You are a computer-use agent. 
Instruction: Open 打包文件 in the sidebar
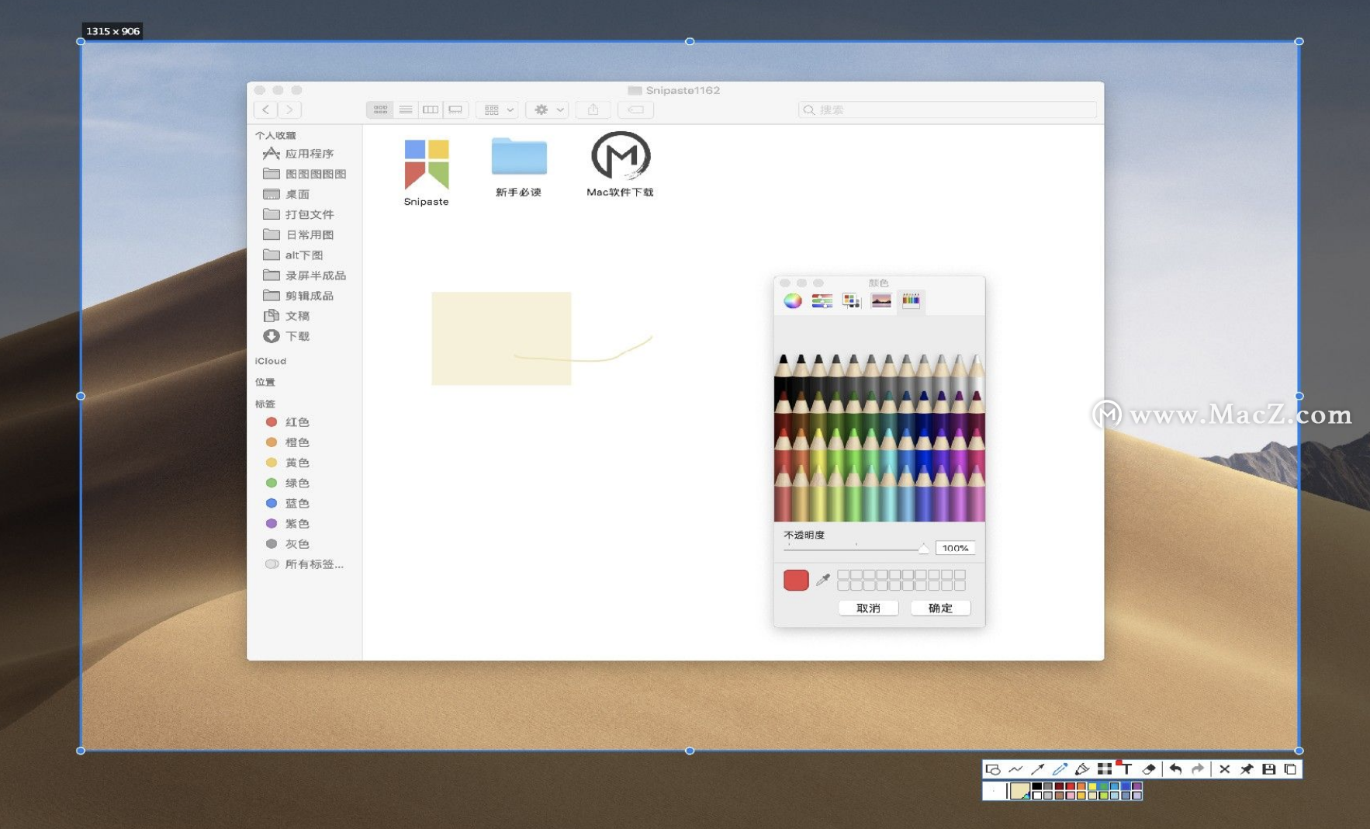(299, 214)
